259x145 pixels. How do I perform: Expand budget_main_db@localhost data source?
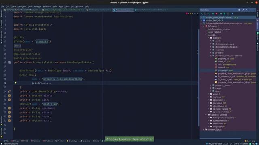[x=201, y=17]
